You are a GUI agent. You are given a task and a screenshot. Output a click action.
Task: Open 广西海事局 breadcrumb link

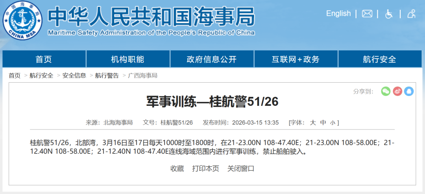(142, 76)
